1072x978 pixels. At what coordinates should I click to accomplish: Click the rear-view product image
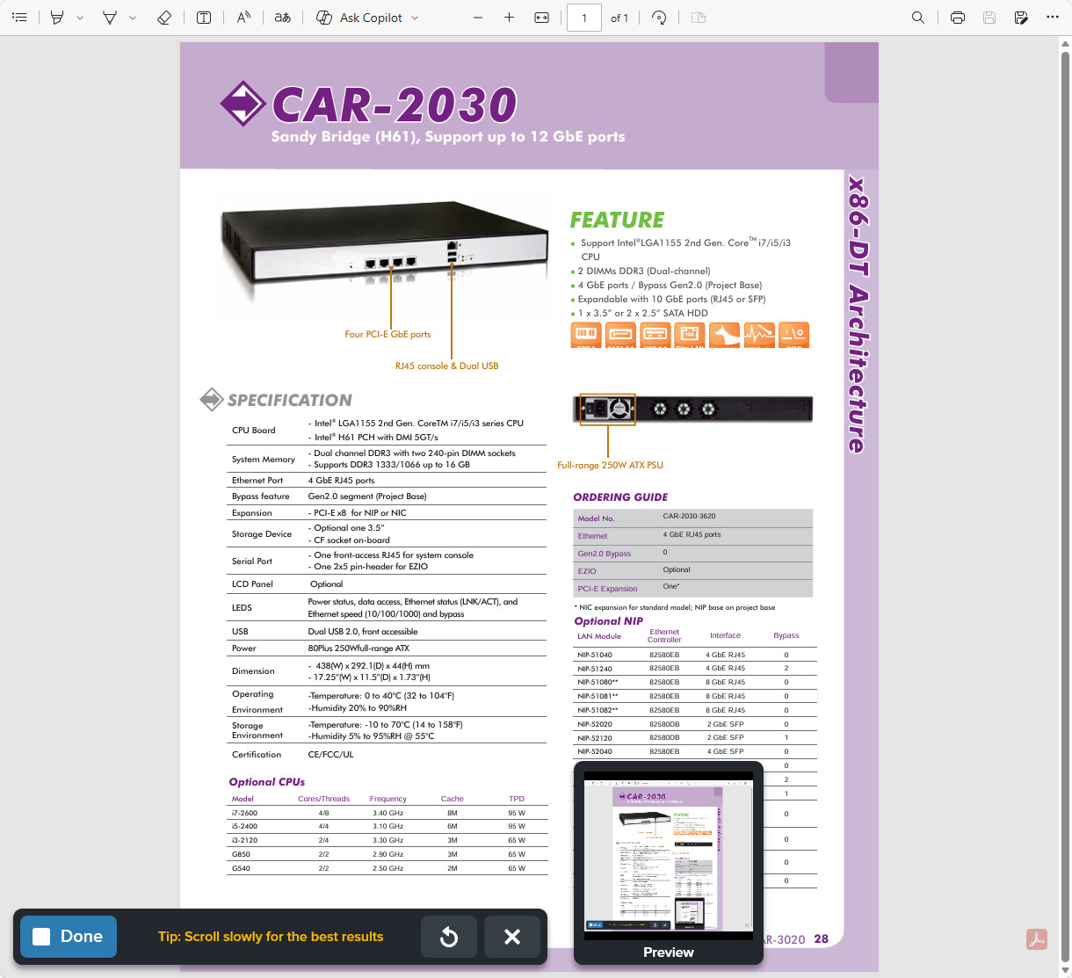[692, 409]
